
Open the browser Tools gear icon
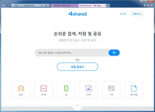click(x=152, y=5)
